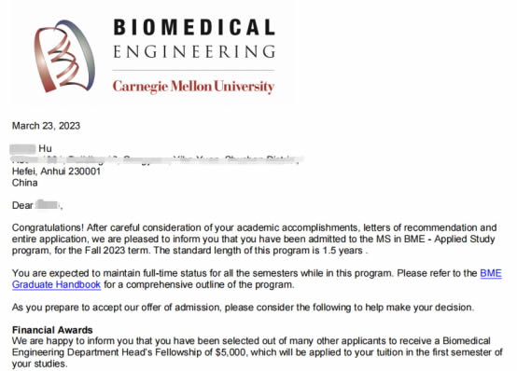This screenshot has width=517, height=371.
Task: Open the BME link at line end
Action: (491, 273)
